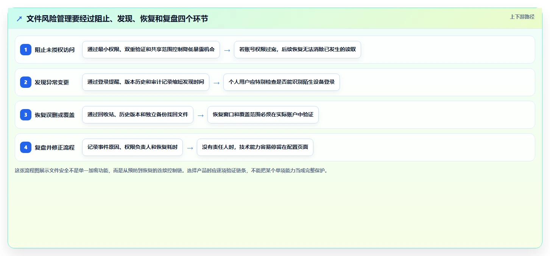Select the step 1 number badge
This screenshot has width=550, height=256.
click(26, 50)
